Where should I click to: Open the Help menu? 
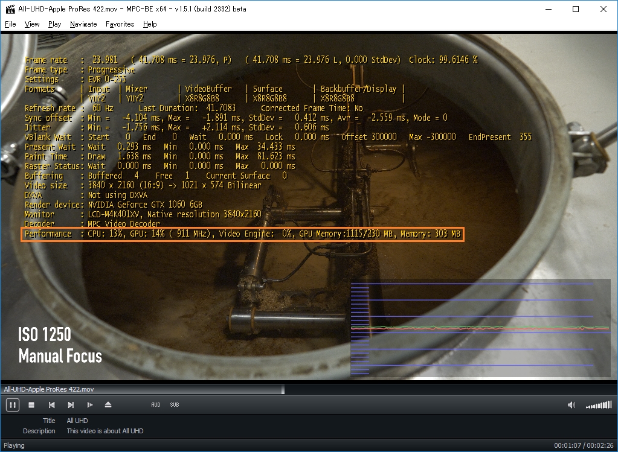click(x=150, y=24)
